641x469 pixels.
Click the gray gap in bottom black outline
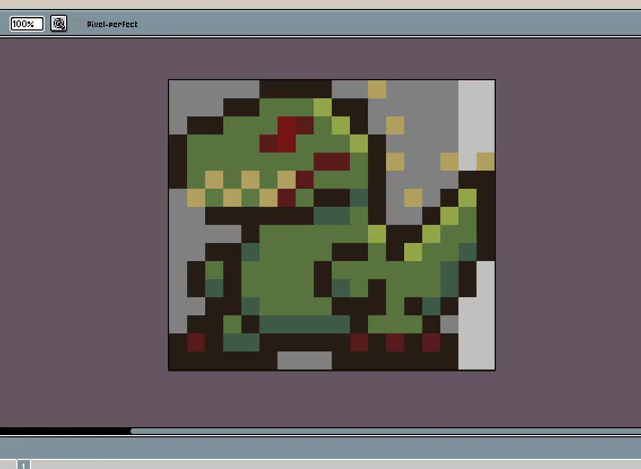click(x=304, y=360)
